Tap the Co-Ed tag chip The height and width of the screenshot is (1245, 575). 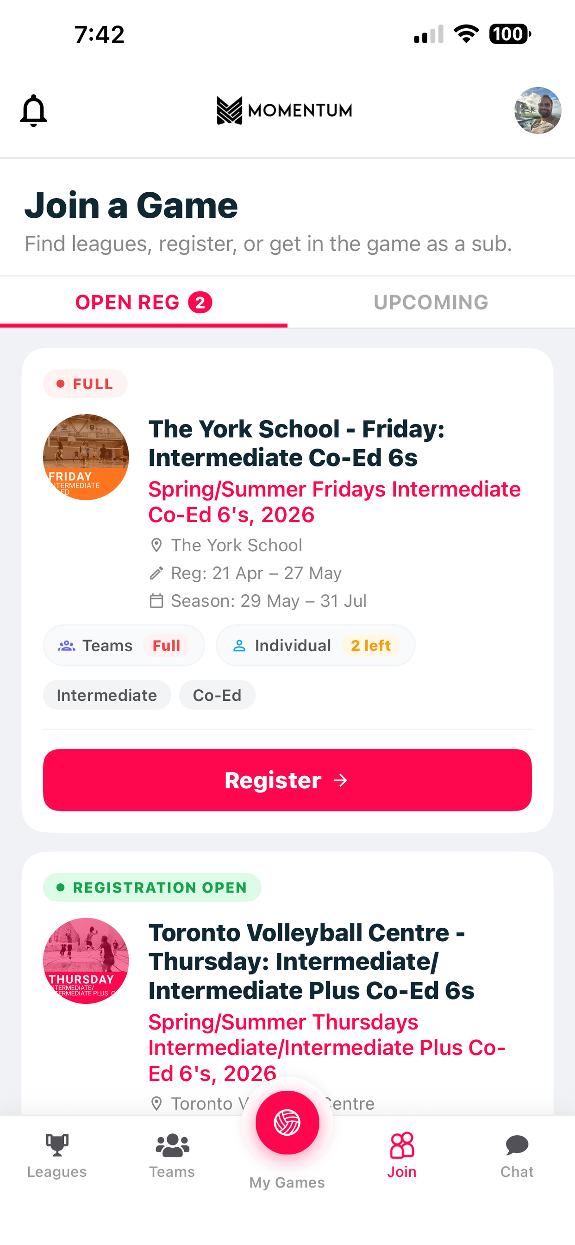tap(217, 695)
